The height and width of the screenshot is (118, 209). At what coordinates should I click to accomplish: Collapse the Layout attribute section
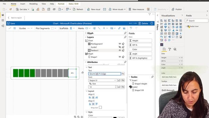click(87, 91)
